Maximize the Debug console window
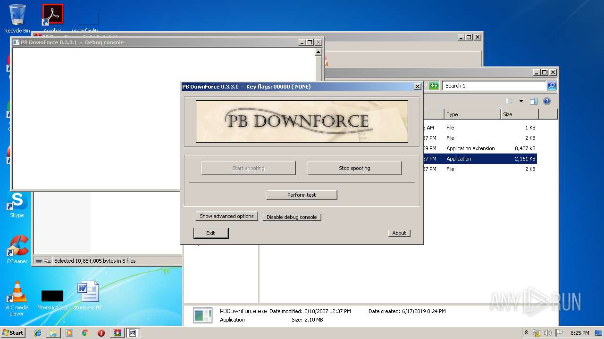The width and height of the screenshot is (604, 339). point(310,42)
